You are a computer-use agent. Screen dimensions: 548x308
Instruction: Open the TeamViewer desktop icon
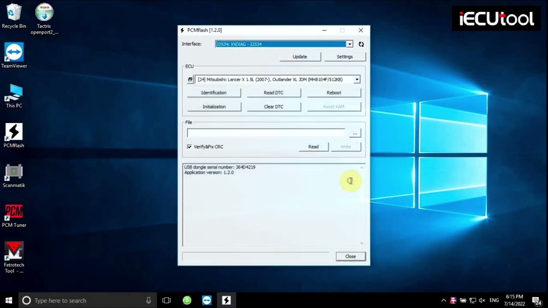[14, 56]
